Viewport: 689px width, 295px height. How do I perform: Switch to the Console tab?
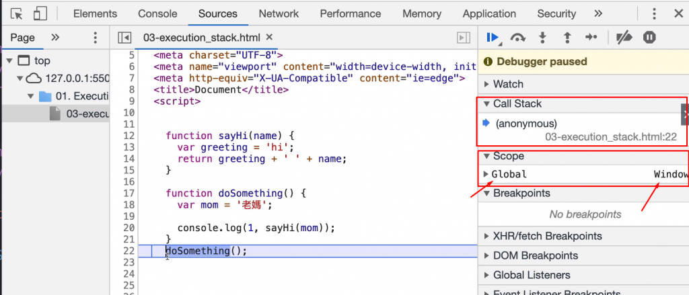157,13
